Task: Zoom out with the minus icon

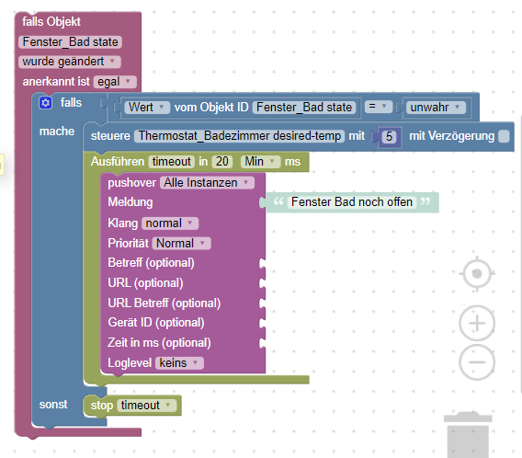Action: click(x=477, y=362)
